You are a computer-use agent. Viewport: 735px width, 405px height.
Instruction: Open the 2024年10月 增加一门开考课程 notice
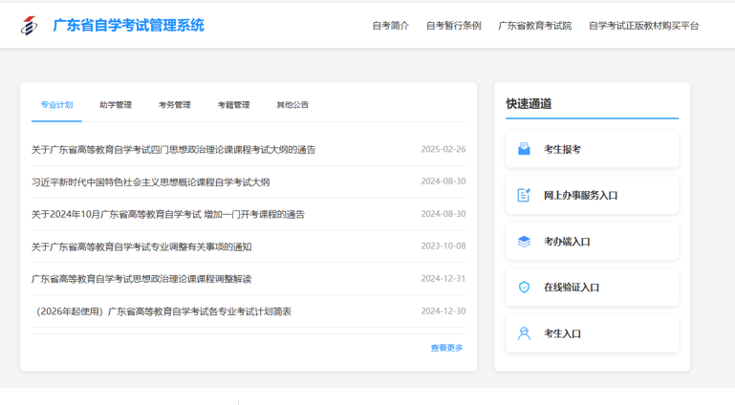point(167,214)
